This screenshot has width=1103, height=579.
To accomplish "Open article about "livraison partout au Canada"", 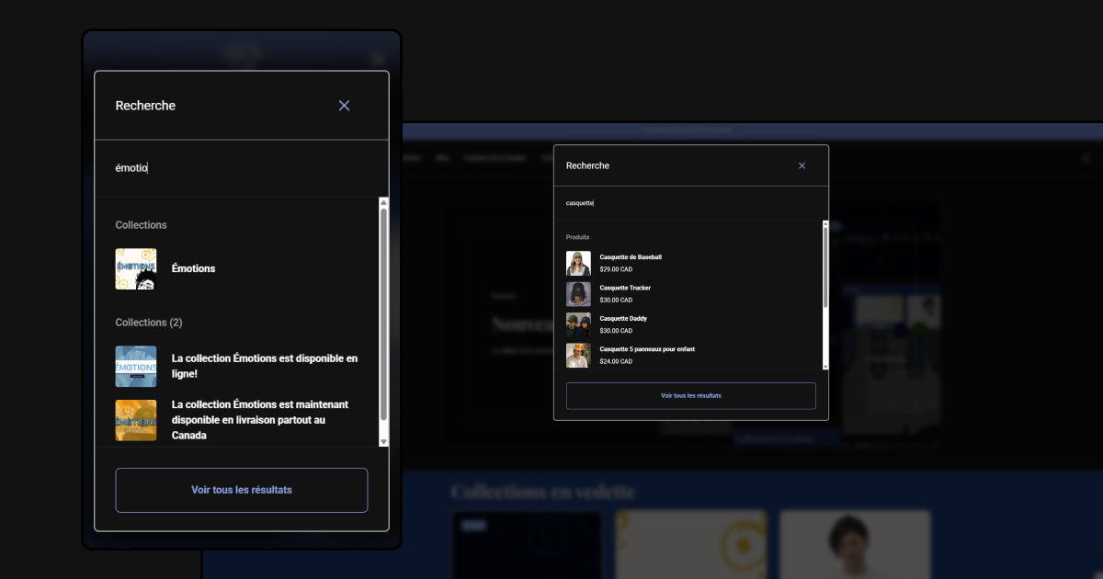I will point(260,420).
